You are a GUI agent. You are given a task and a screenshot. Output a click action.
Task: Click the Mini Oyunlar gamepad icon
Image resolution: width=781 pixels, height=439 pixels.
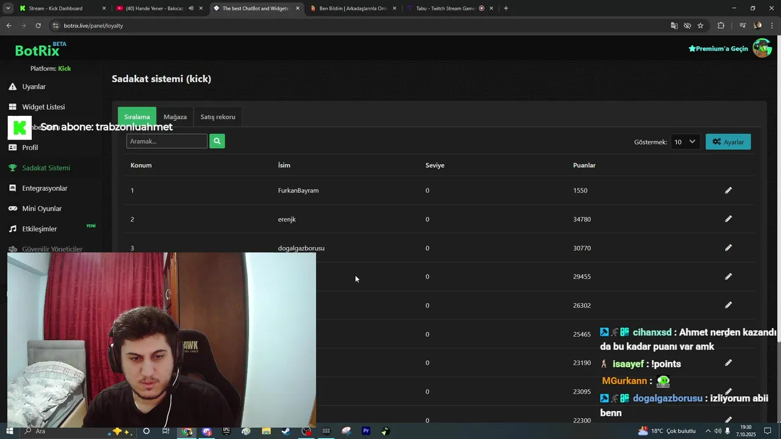(x=12, y=209)
